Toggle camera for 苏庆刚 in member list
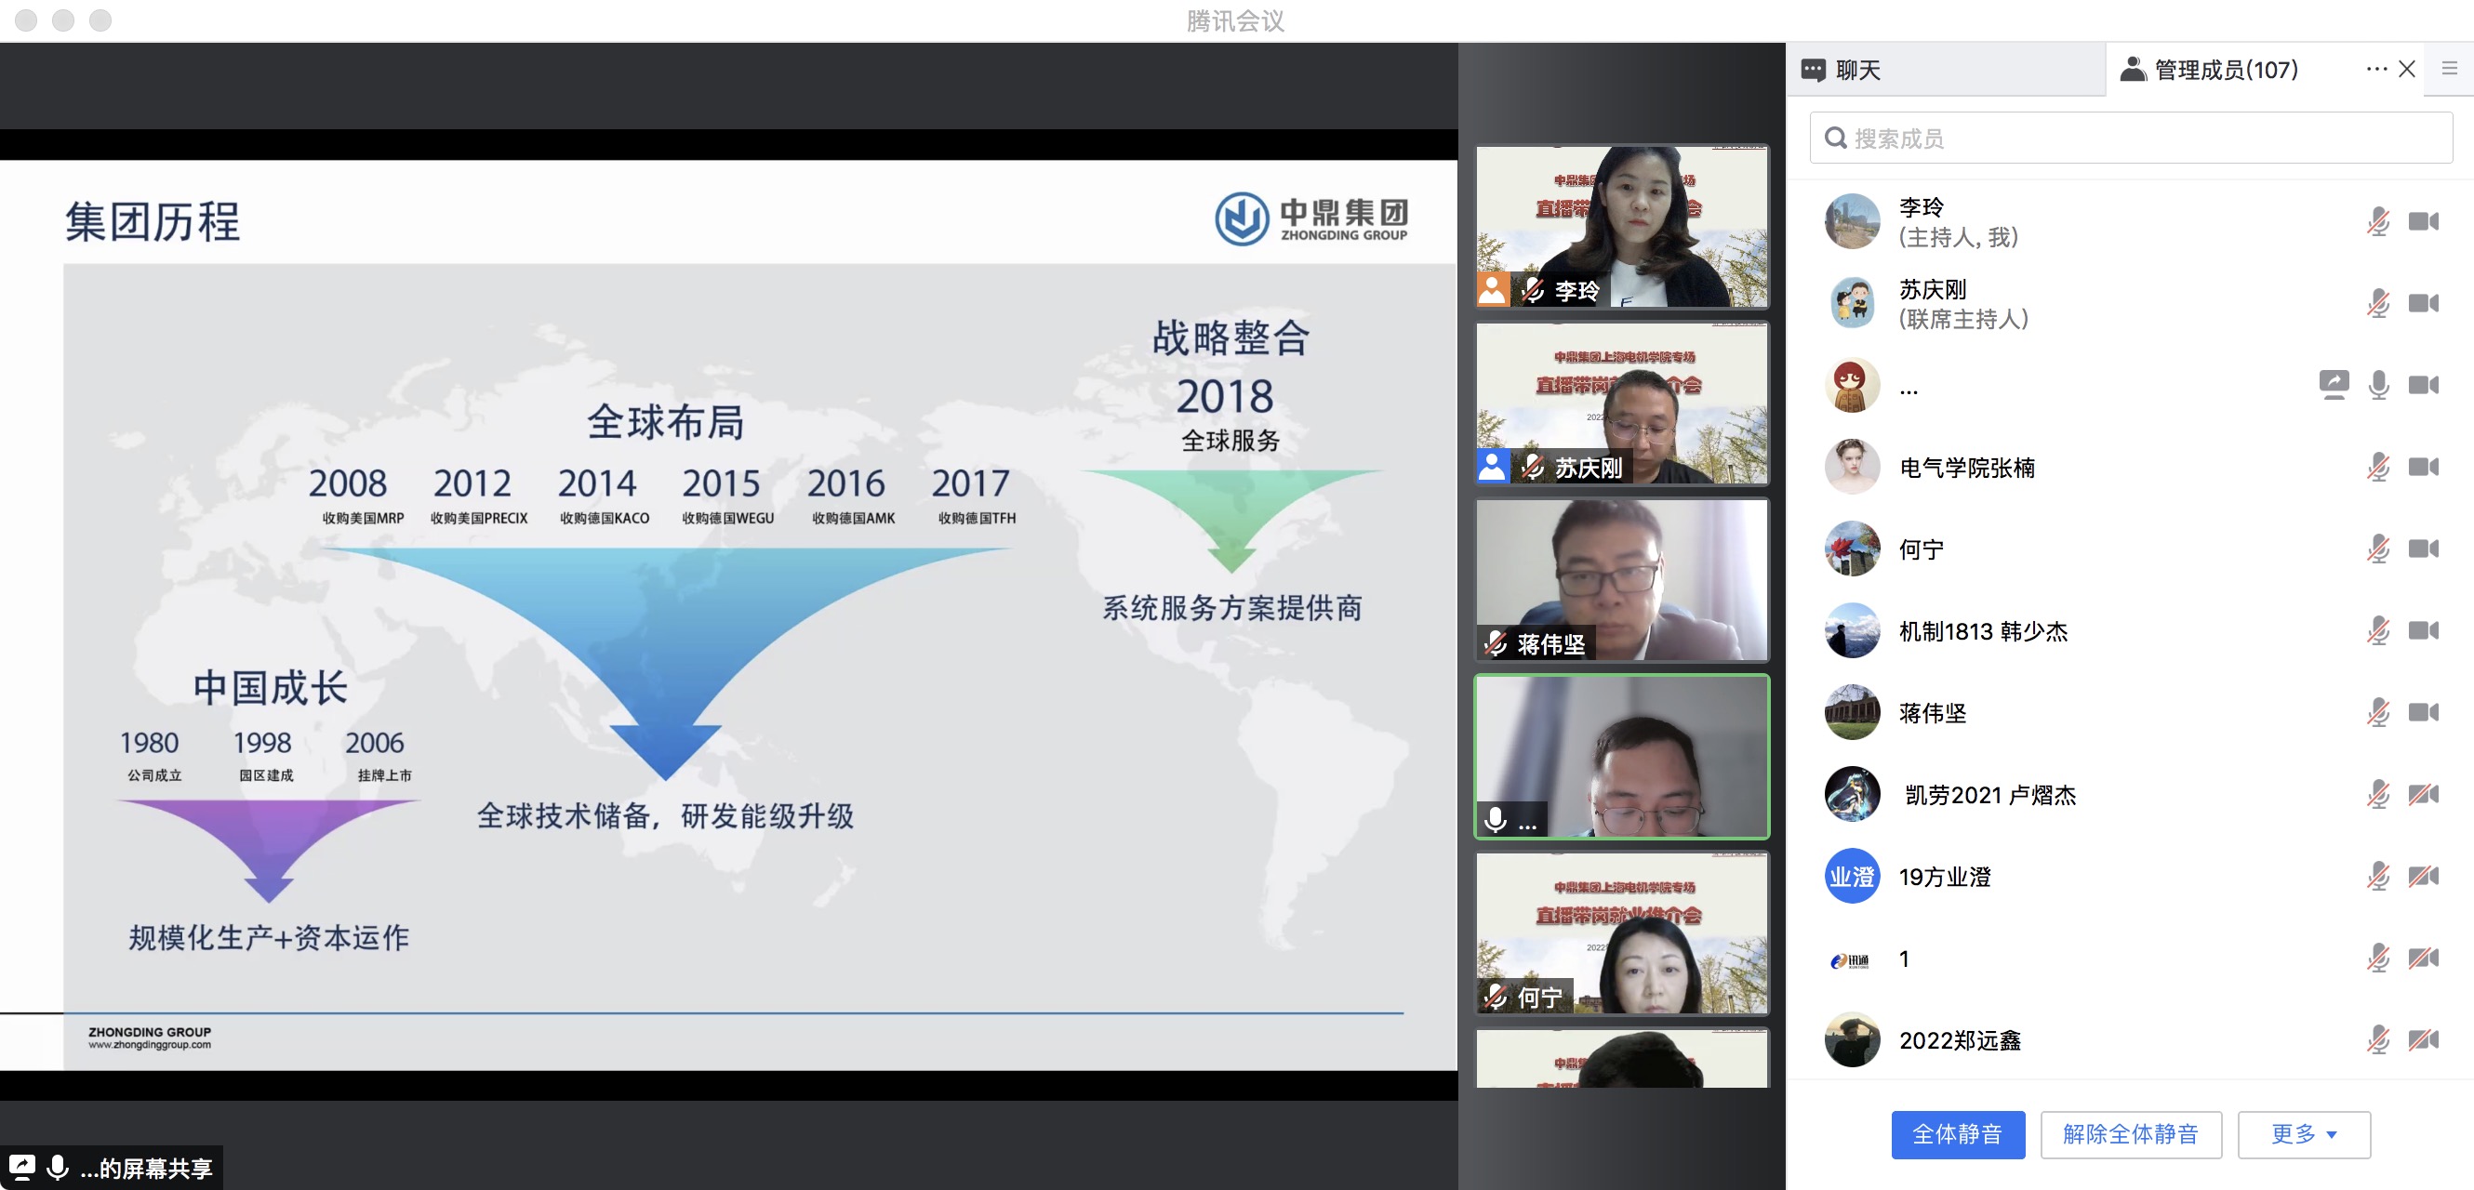The height and width of the screenshot is (1190, 2474). point(2422,303)
